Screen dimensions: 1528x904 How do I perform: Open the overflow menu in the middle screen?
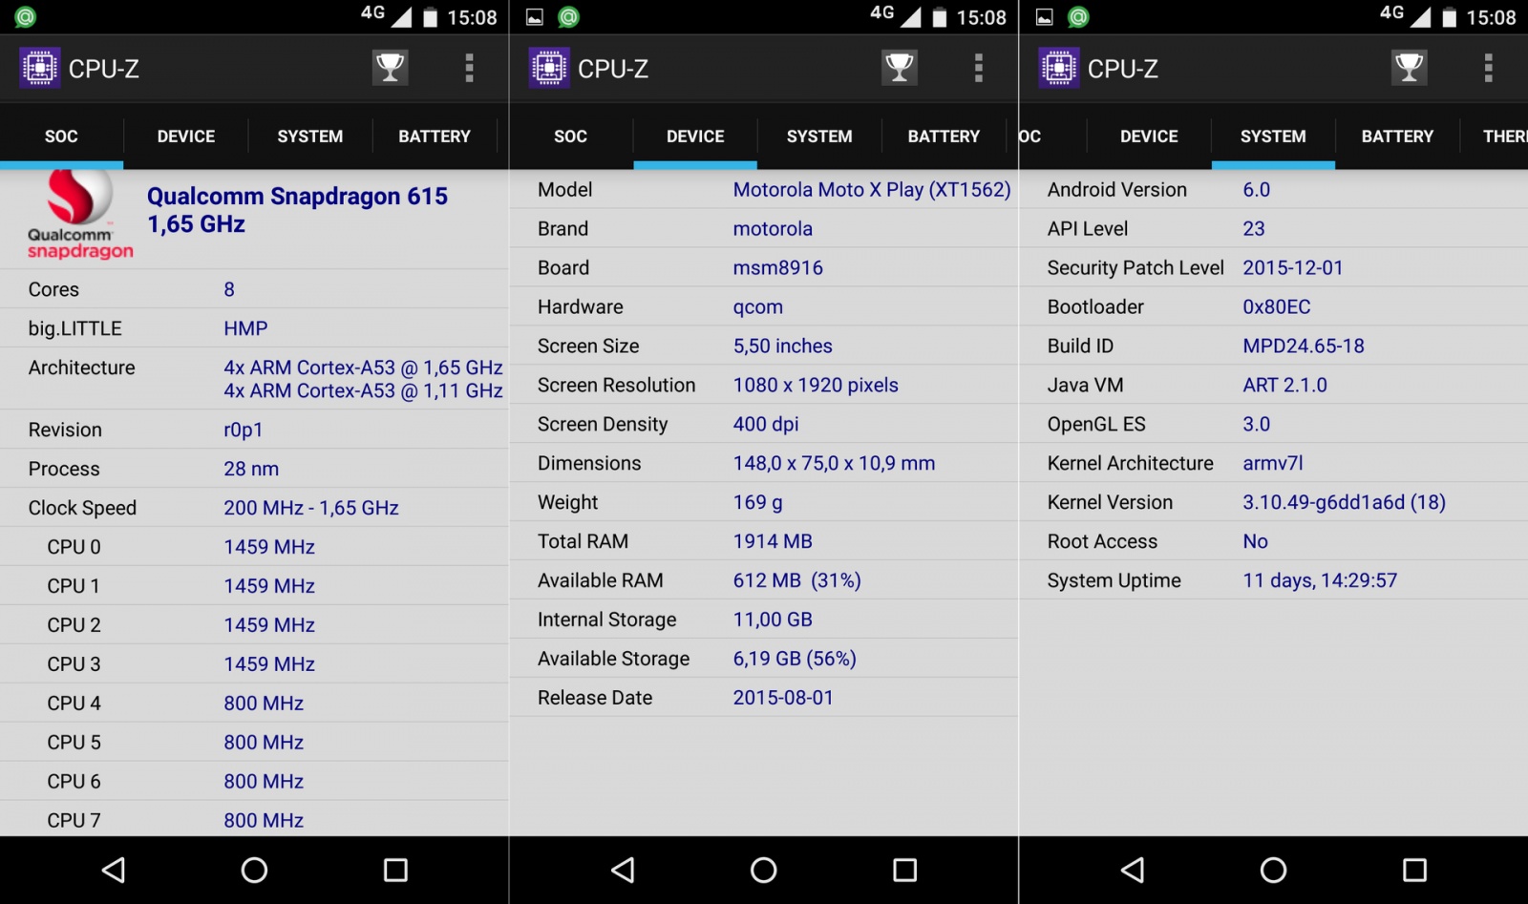(978, 68)
